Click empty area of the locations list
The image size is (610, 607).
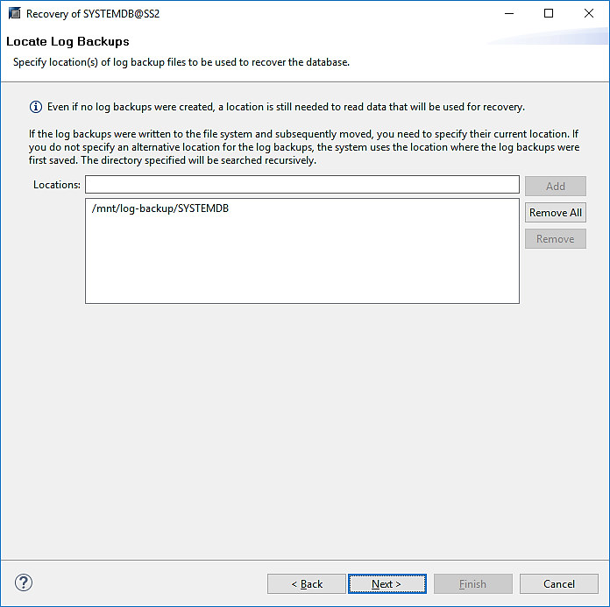[x=301, y=263]
